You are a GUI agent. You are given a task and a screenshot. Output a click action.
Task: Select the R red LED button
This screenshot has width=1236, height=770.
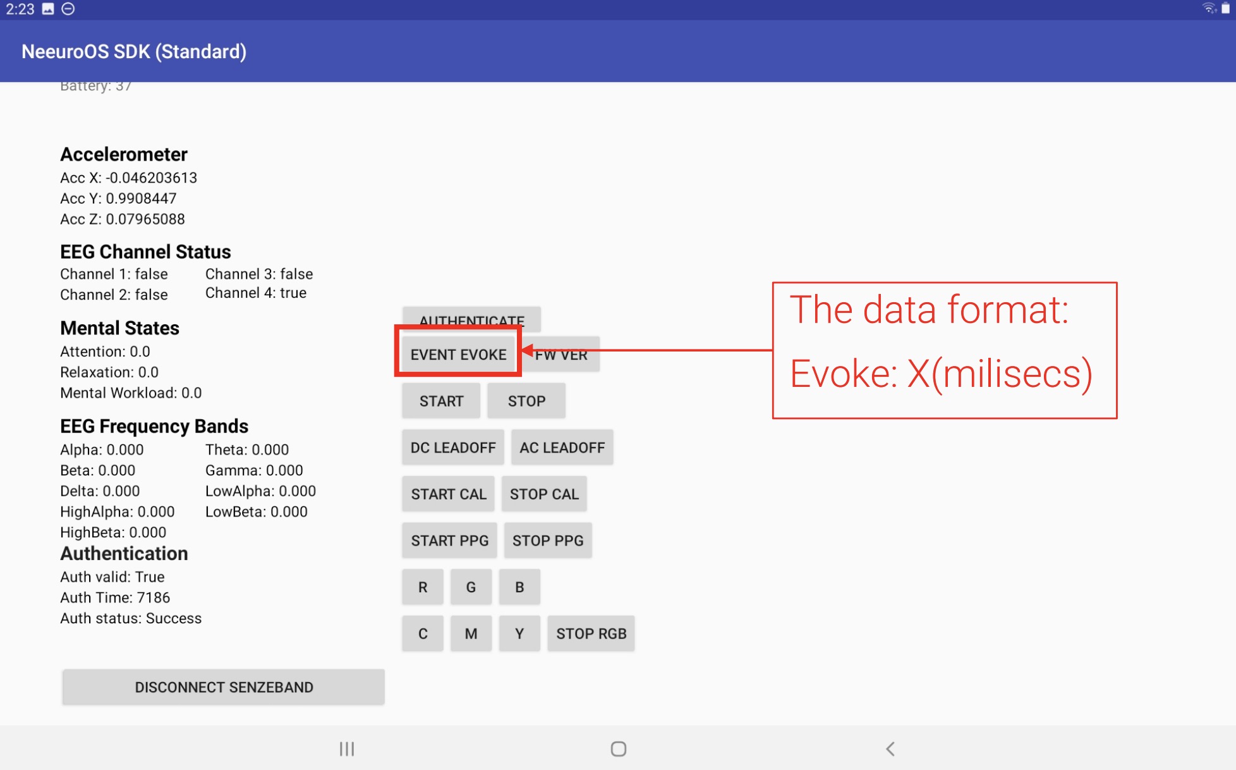tap(422, 587)
